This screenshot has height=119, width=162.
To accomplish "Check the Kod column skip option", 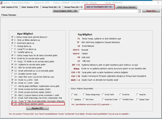I will 72,94.
